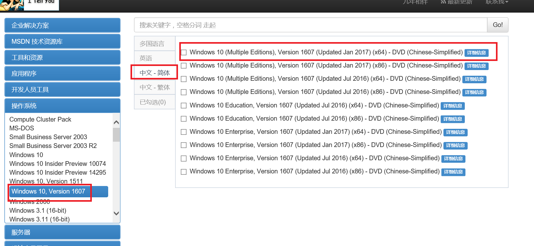
Task: Open 详细信息 for Multiple Editions Jul 2016 x86
Action: tap(474, 92)
